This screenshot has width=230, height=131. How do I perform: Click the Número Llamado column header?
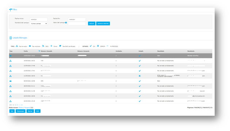(46, 51)
